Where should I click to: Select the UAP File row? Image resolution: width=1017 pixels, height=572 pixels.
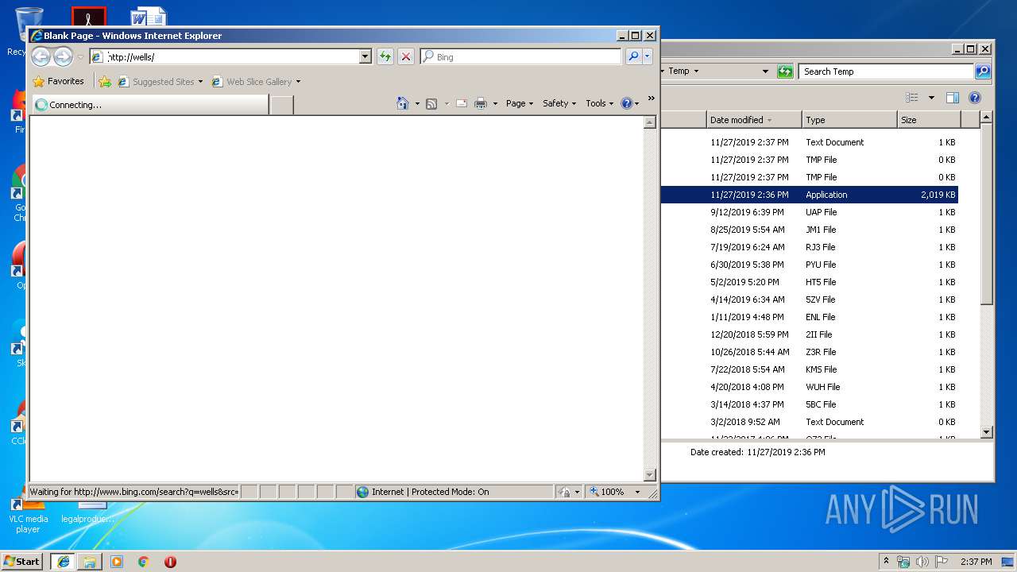pos(810,212)
